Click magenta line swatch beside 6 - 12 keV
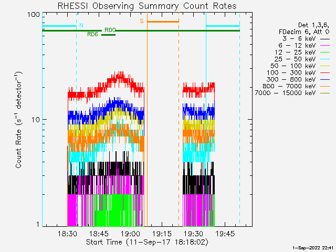336x252 pixels. pos(325,46)
